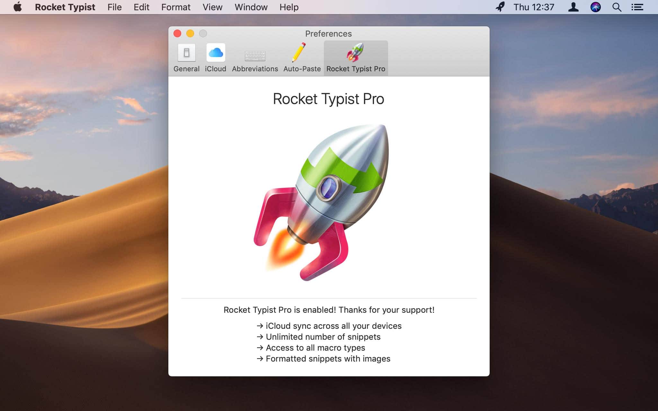Click the 'Rocket Typist Pro is enabled' message
The image size is (658, 411).
click(x=329, y=310)
